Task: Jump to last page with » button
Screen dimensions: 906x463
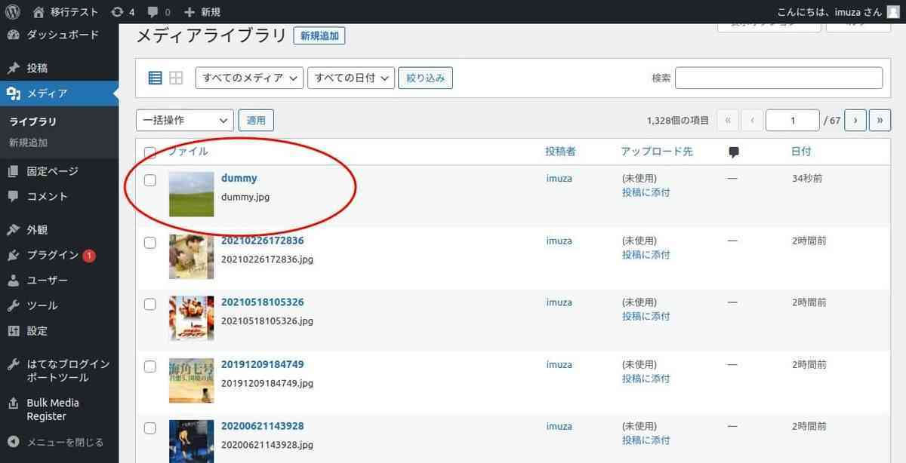Action: (880, 120)
